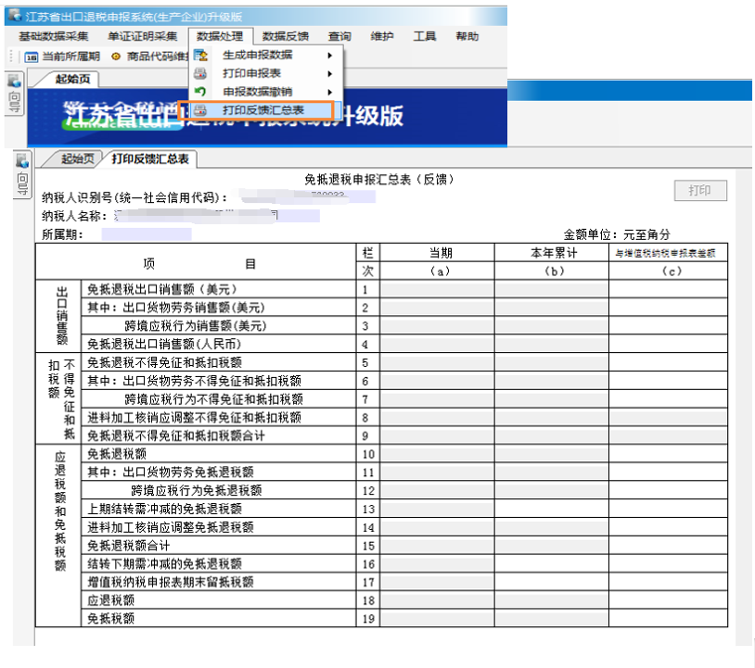The height and width of the screenshot is (668, 755).
Task: Click the green undo icon for 申报数据撤销
Action: click(200, 92)
